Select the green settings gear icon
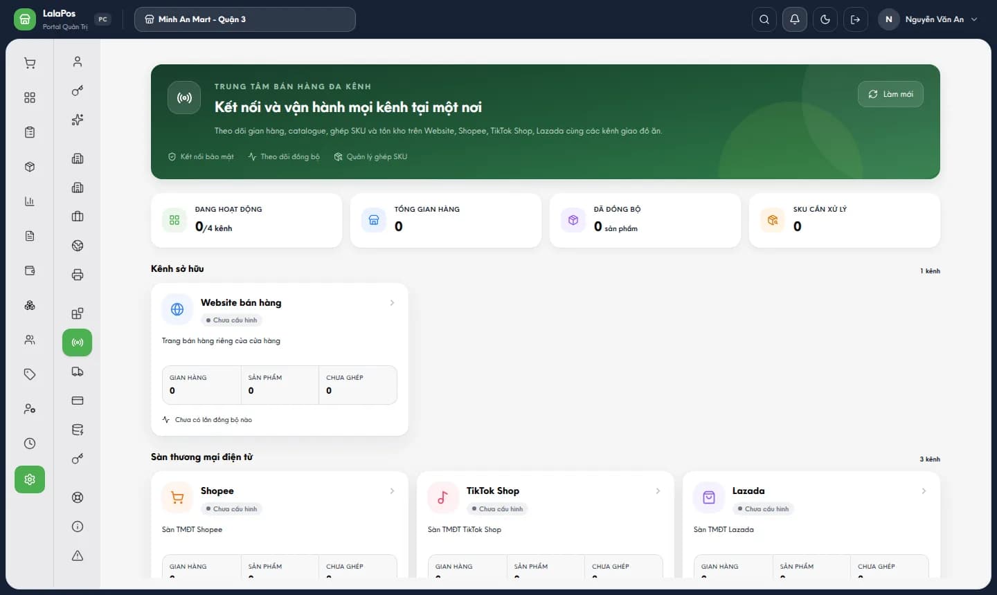Screen dimensions: 997x595 point(30,479)
